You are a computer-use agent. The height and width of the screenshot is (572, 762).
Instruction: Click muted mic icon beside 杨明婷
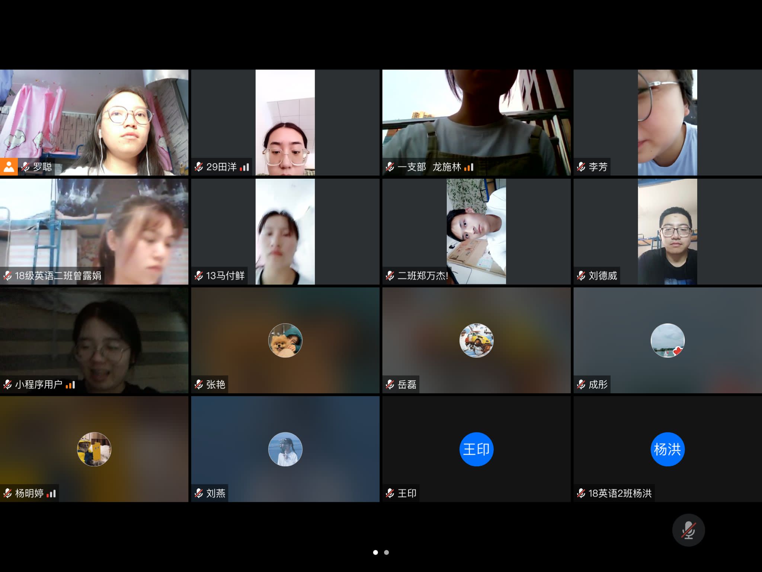(x=7, y=493)
